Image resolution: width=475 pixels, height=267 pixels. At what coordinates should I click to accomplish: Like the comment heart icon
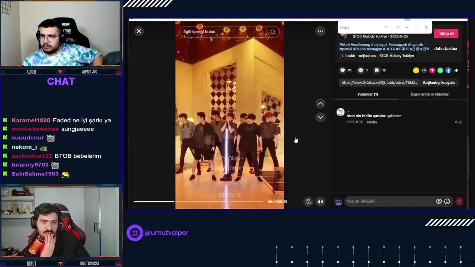pyautogui.click(x=456, y=123)
